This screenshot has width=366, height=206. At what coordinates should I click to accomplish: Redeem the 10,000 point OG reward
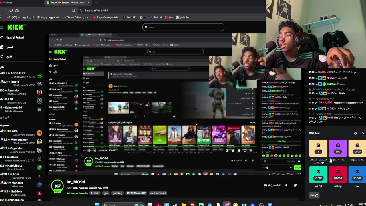point(318,175)
